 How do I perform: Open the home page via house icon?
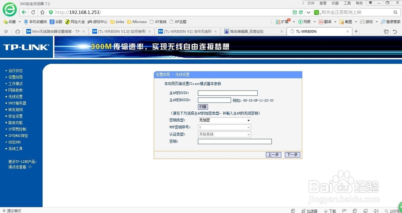(x=42, y=12)
